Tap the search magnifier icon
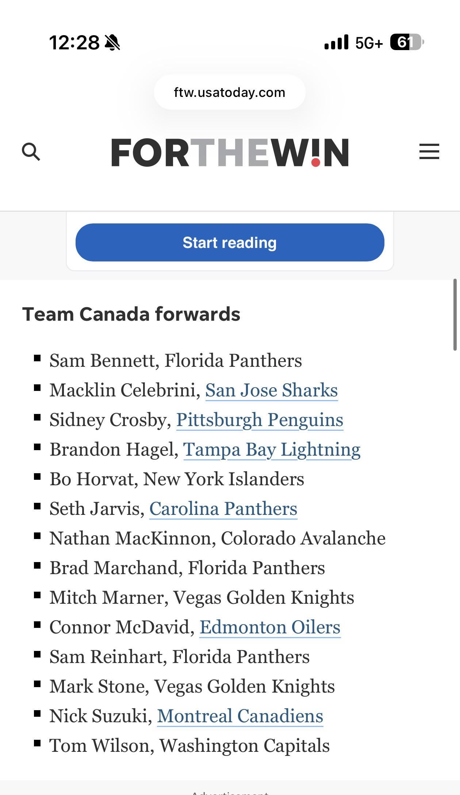 (31, 152)
